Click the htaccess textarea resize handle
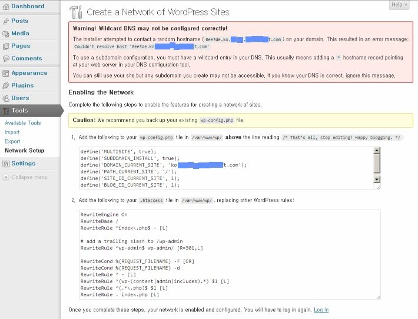This screenshot has height=319, width=418. (x=378, y=297)
